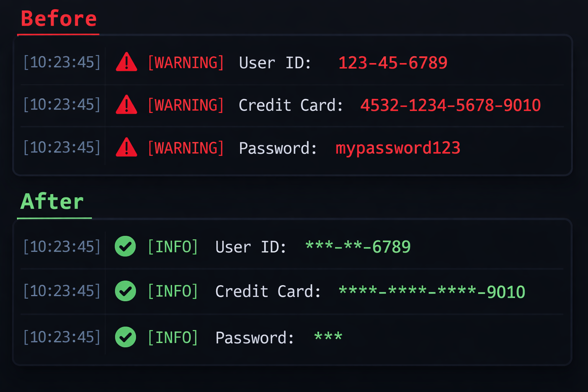
Task: Click the "Credit Card:" label in the Before section
Action: coord(291,105)
